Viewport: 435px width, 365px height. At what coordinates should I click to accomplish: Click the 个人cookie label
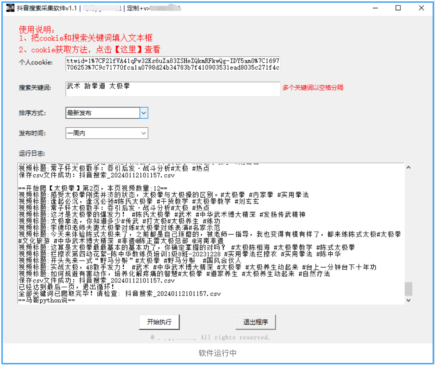(36, 63)
